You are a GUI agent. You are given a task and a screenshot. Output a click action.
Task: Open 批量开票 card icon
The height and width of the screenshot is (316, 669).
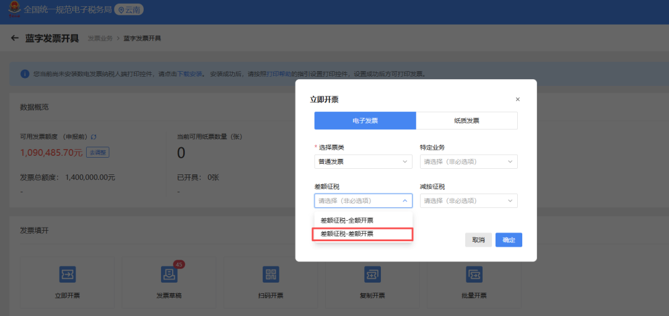pyautogui.click(x=474, y=275)
